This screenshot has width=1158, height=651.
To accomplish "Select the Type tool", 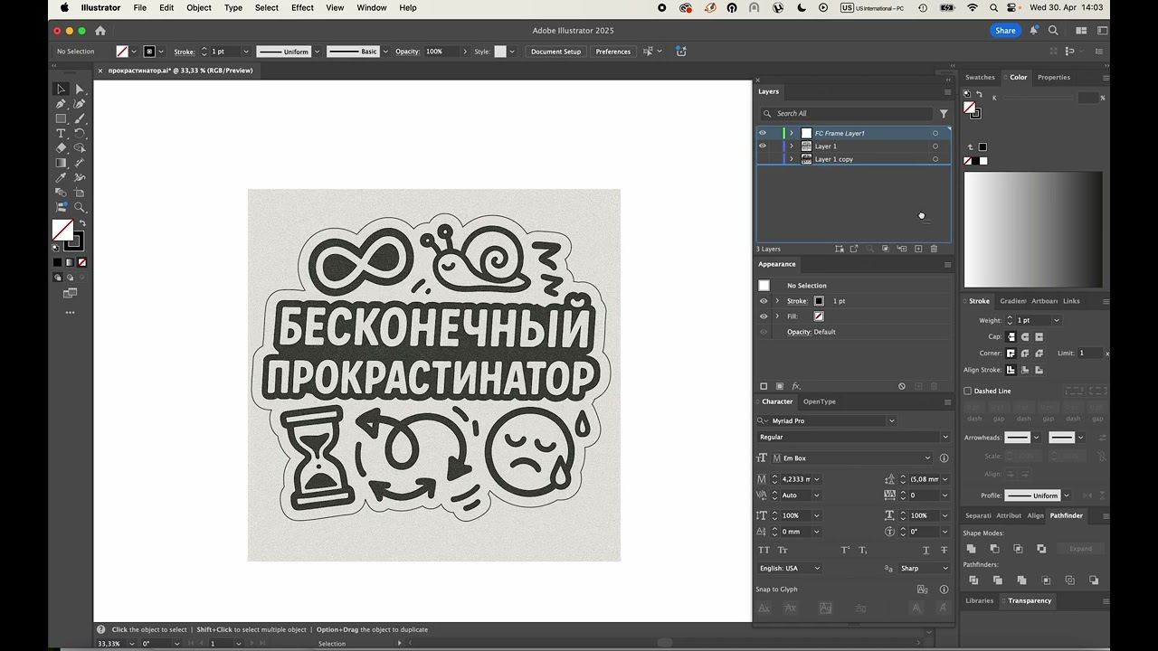I will coord(61,133).
